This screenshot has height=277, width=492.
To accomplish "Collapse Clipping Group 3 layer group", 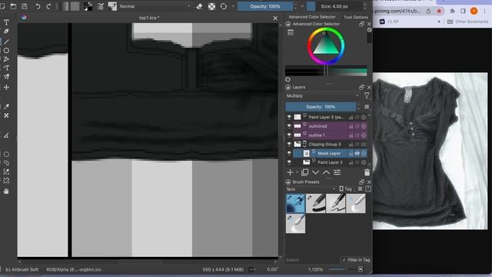I will click(304, 146).
